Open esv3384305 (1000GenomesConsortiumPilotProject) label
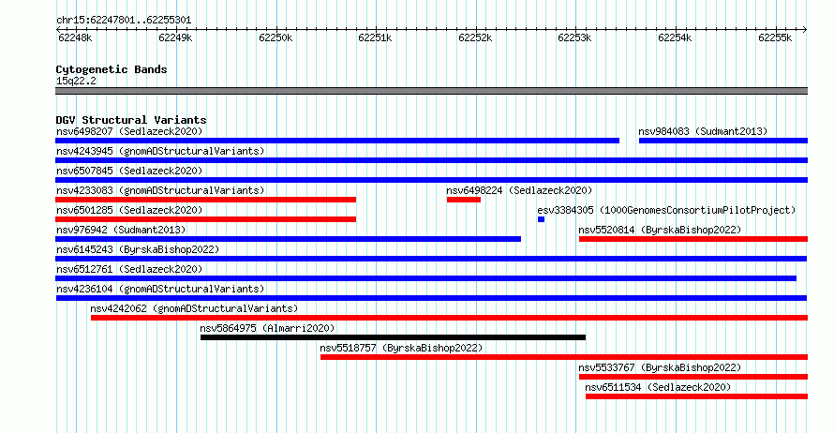This screenshot has width=834, height=433. (666, 210)
